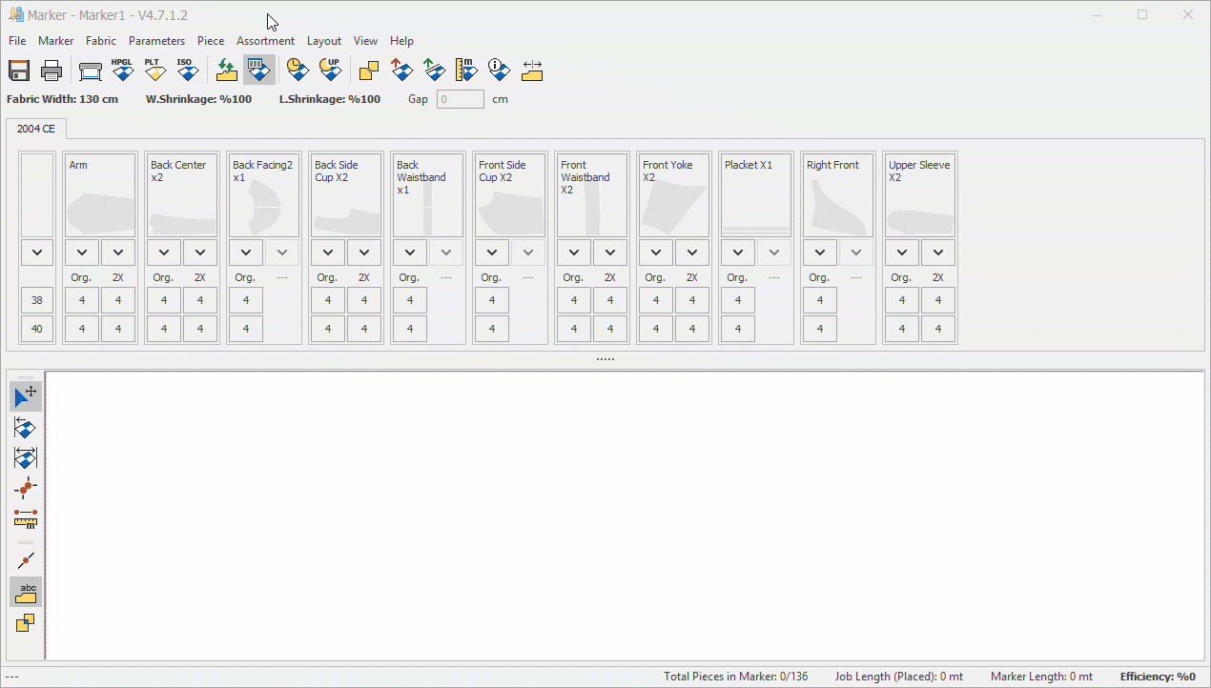Click Upper Sleeve X2 size 40 2X count
This screenshot has height=688, width=1211.
click(x=938, y=329)
